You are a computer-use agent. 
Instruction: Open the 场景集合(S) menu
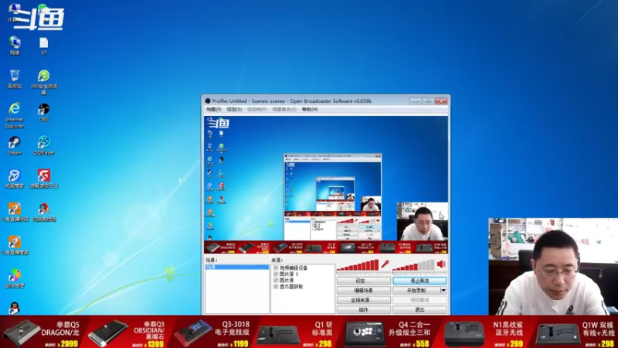[284, 109]
